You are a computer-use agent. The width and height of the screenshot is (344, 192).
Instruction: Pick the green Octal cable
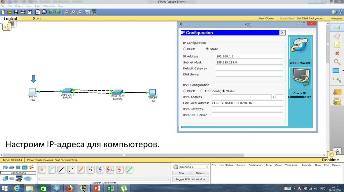tap(129, 170)
